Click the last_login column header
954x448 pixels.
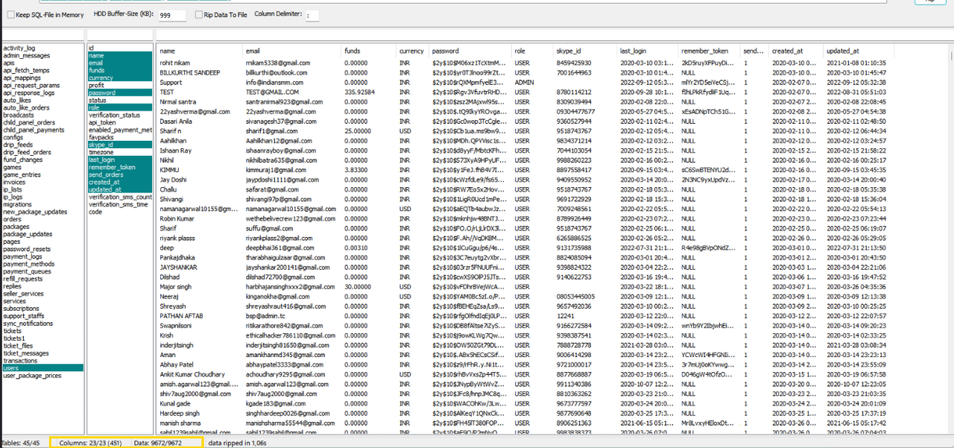coord(634,51)
